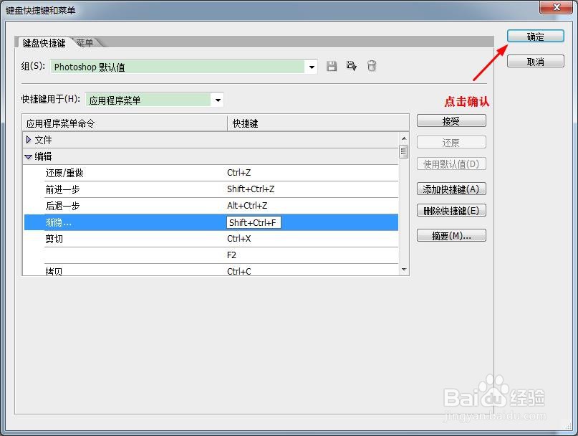The height and width of the screenshot is (436, 578).
Task: Click the trash icon to delete the set
Action: click(371, 65)
